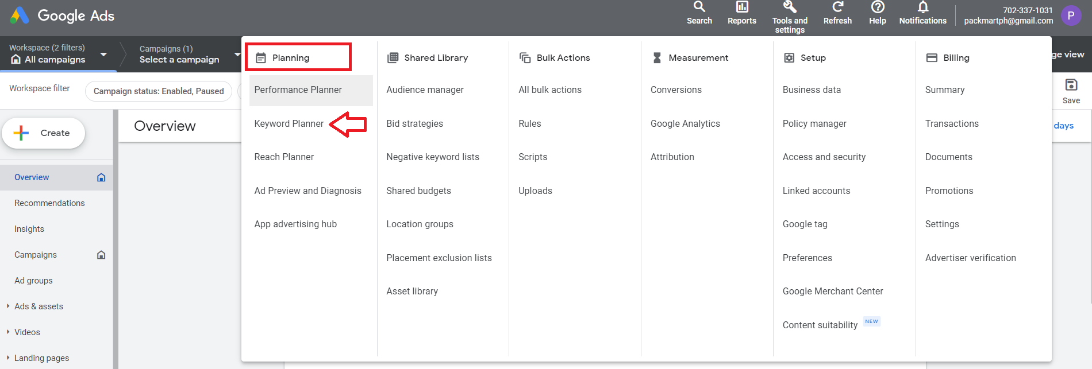
Task: Open Google tag
Action: click(805, 224)
